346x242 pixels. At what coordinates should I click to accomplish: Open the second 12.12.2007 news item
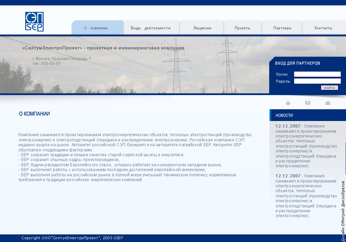(306, 196)
